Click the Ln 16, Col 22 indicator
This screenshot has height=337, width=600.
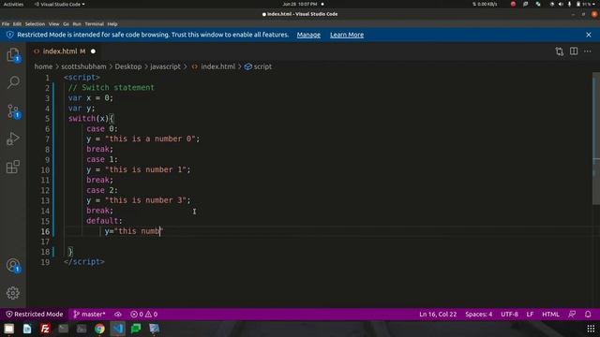(438, 315)
